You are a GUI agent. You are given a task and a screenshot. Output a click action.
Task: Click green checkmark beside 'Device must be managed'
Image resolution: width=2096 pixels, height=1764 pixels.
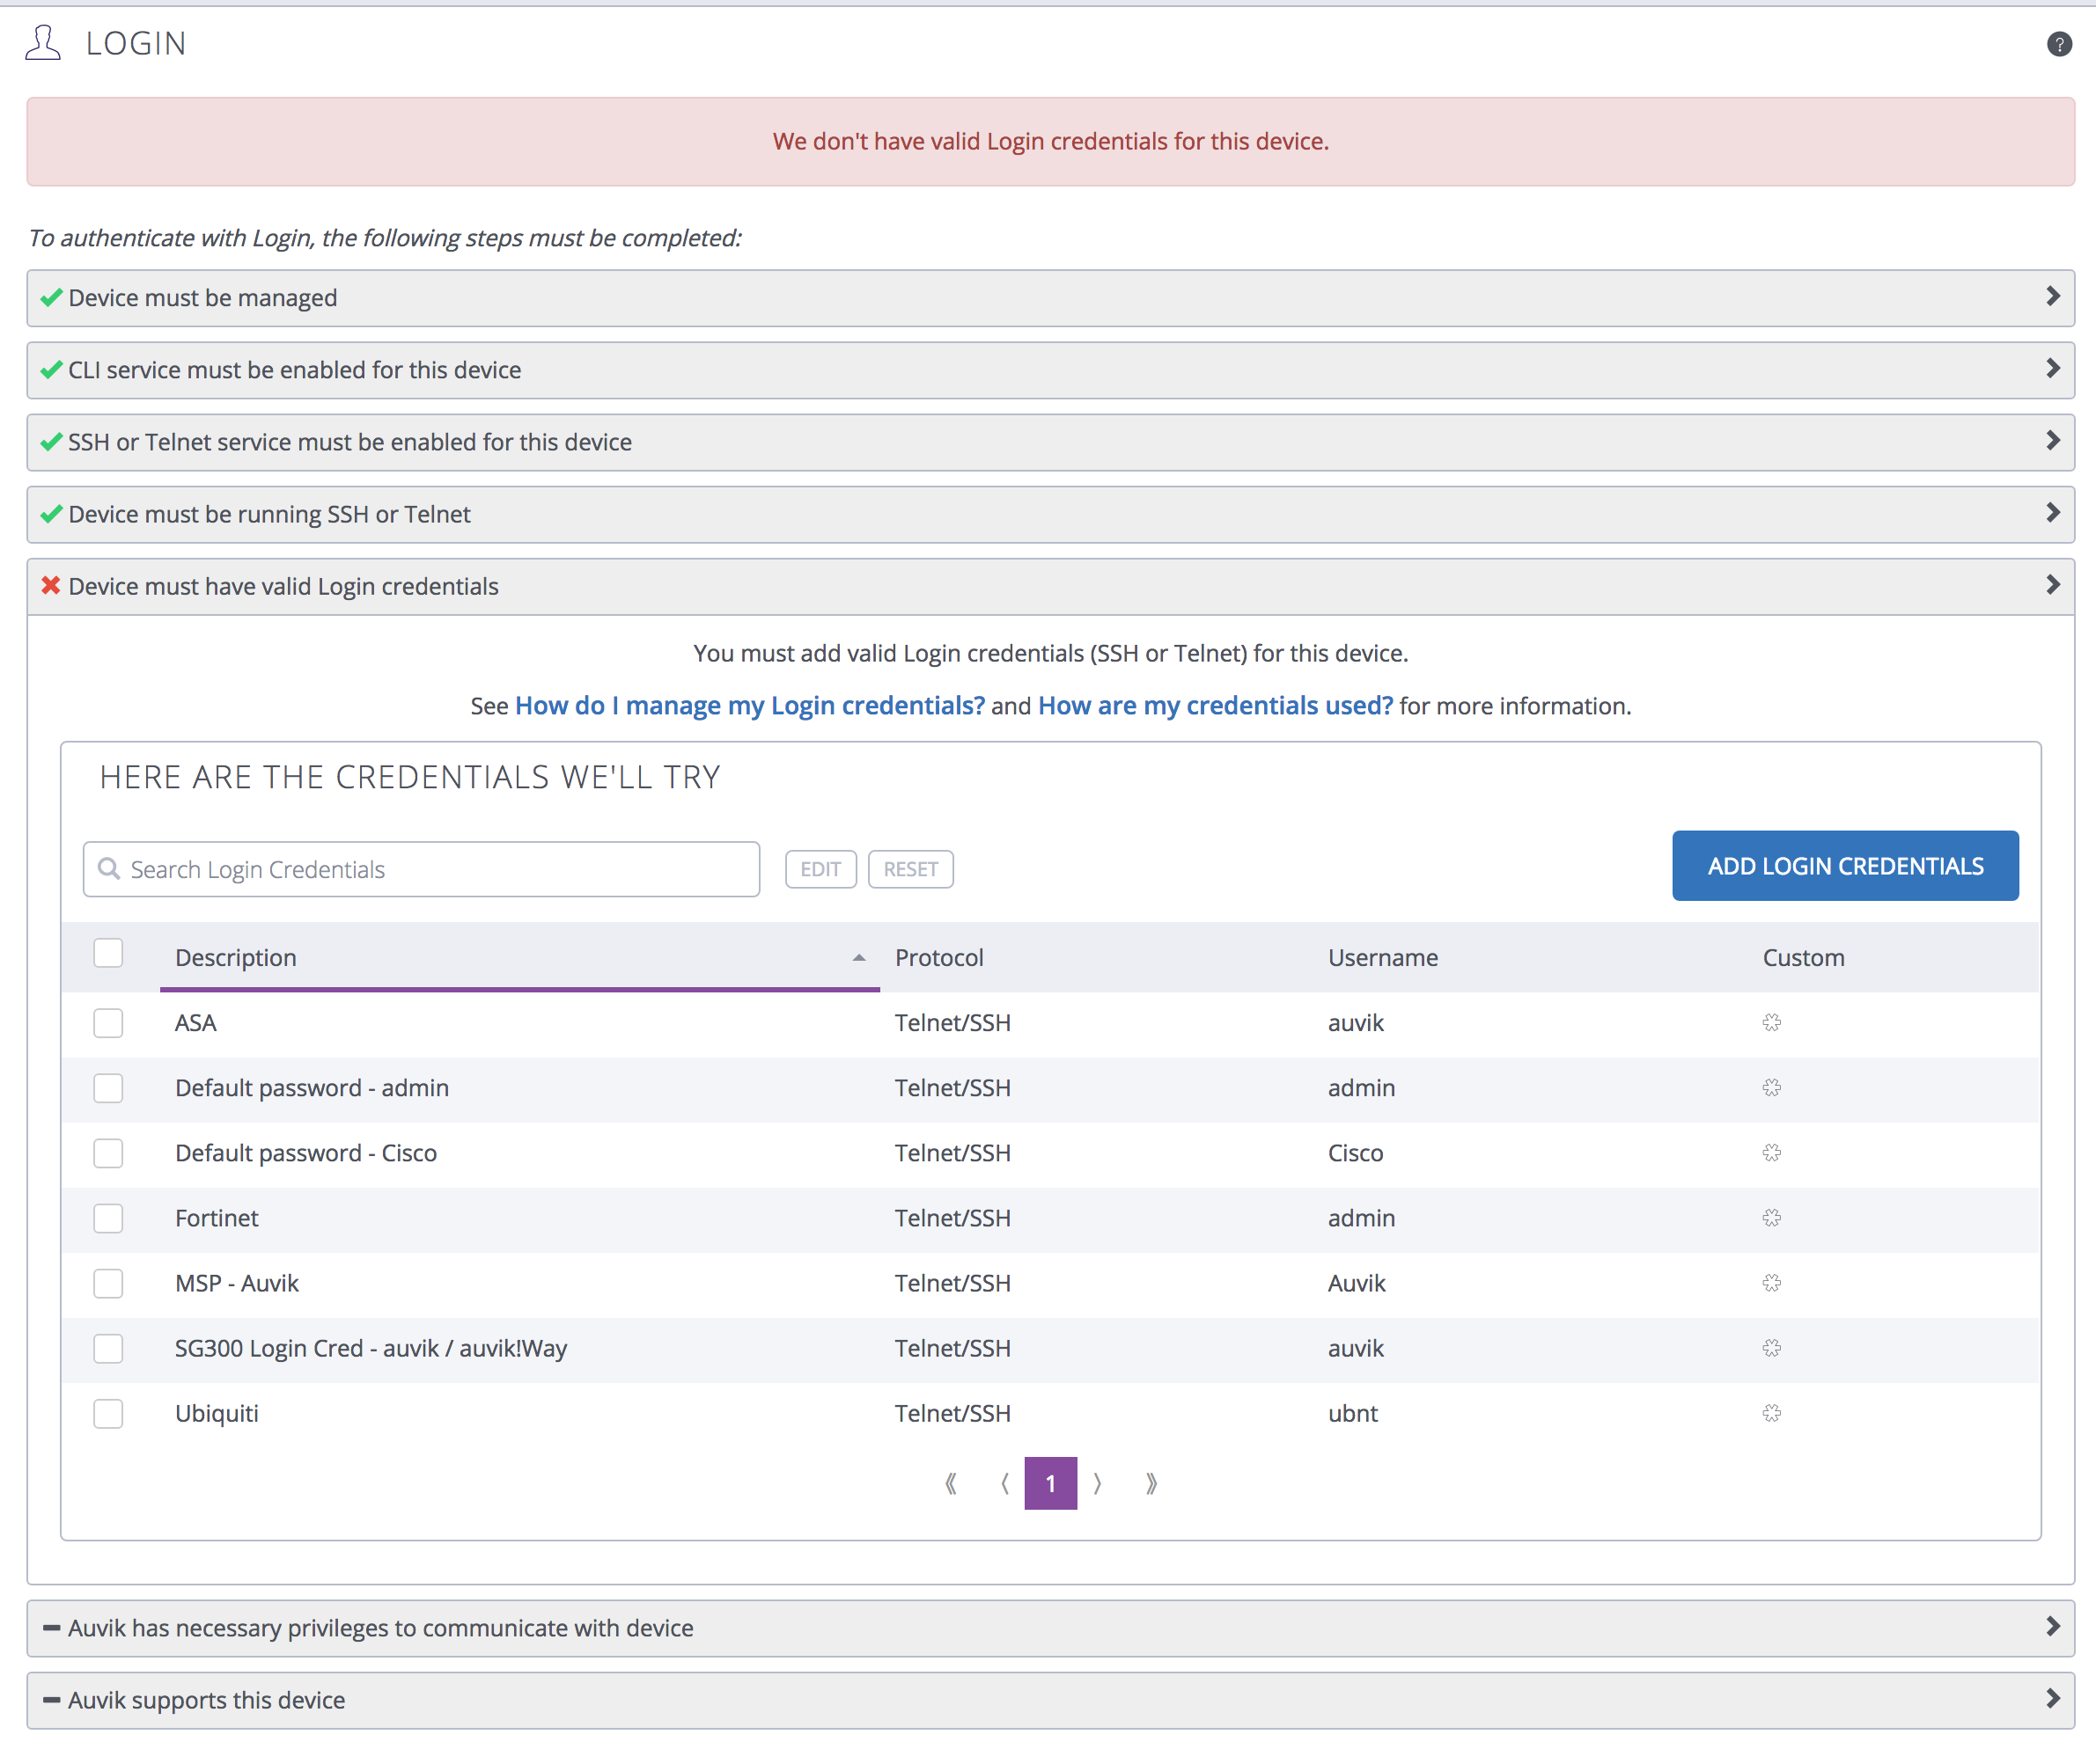click(x=51, y=297)
